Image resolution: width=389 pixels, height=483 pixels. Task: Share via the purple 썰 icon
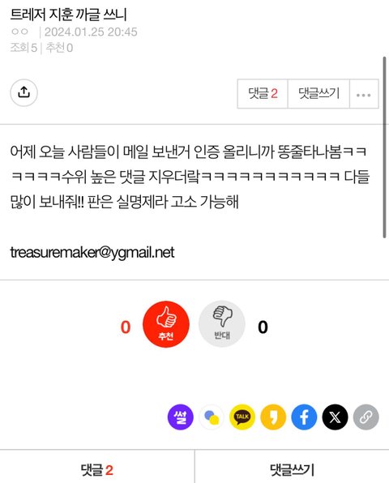point(181,417)
